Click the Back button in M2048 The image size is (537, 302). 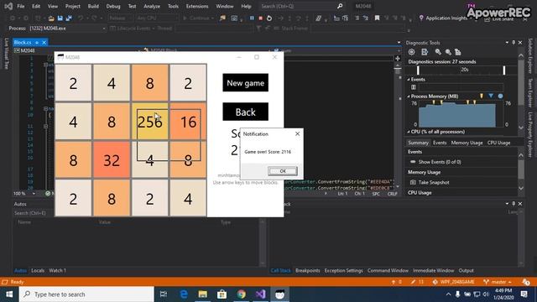(x=245, y=112)
